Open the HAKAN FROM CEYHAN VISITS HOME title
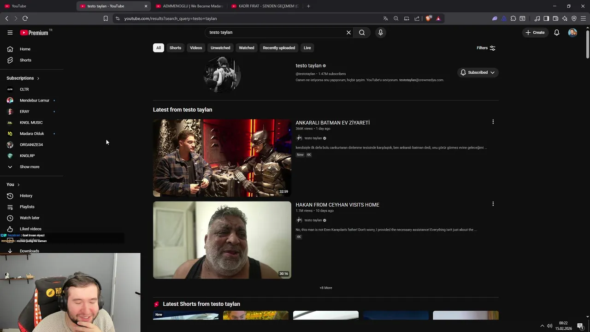The image size is (590, 332). pyautogui.click(x=337, y=205)
